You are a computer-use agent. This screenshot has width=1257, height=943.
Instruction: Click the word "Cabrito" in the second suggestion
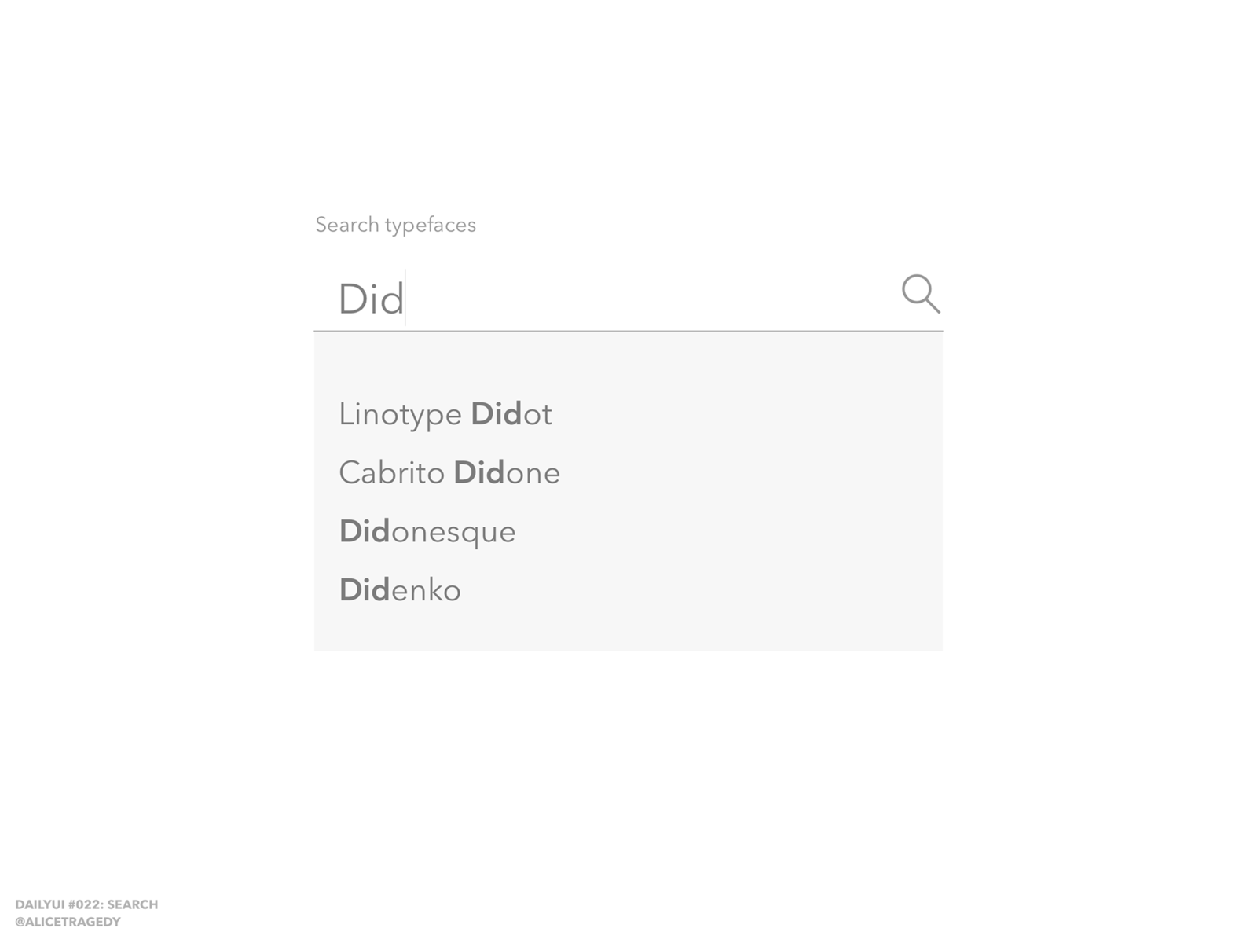[x=391, y=473]
